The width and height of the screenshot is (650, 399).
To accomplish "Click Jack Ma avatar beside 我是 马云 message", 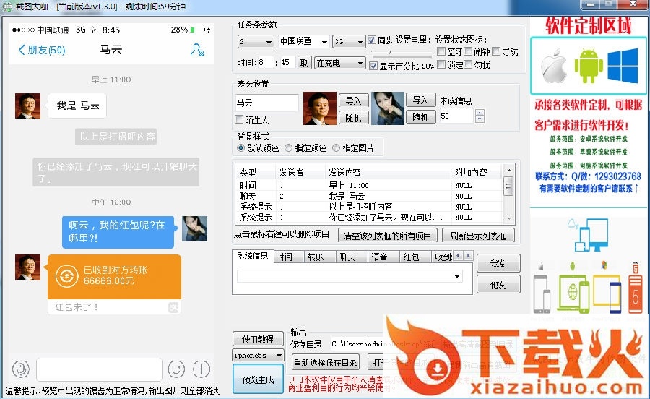I will coord(27,106).
